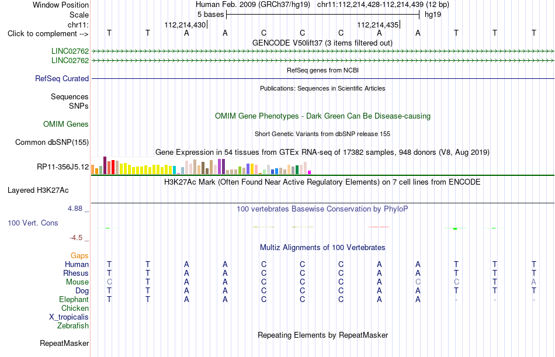The height and width of the screenshot is (357, 555).
Task: Click the 100 Vert. Cons label
Action: point(33,223)
